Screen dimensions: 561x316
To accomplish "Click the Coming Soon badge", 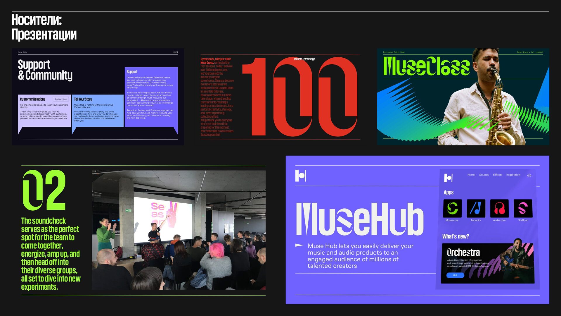I will [x=61, y=99].
